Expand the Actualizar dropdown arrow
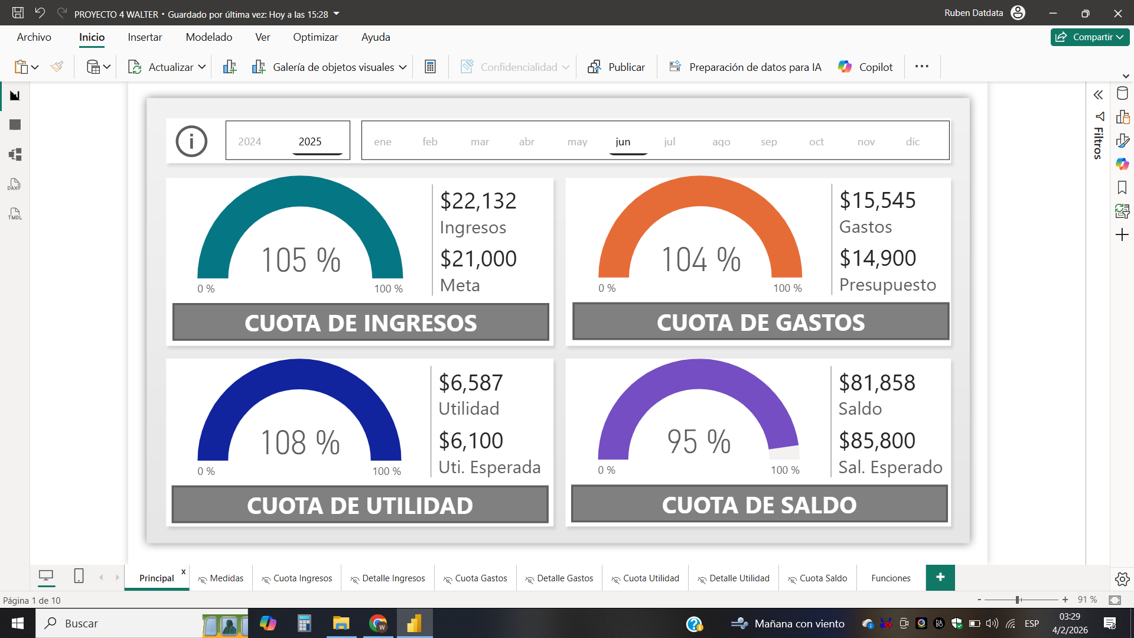Screen dimensions: 1134x638 tap(202, 67)
